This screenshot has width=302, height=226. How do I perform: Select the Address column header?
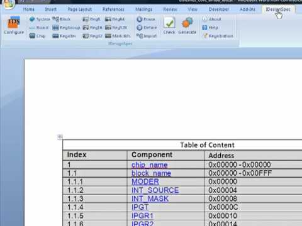[221, 156]
